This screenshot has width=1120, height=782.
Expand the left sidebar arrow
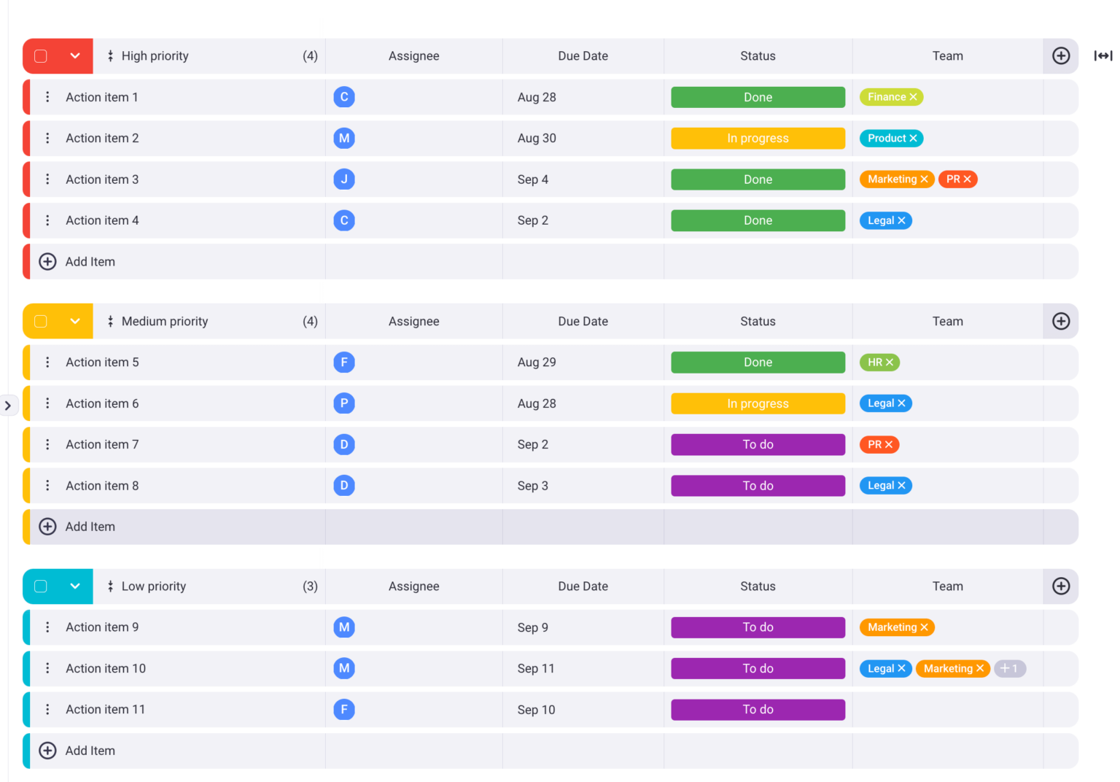click(x=8, y=406)
